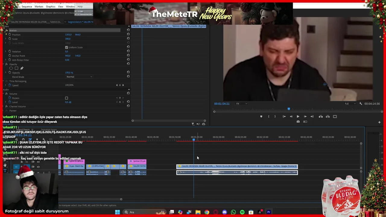This screenshot has height=217, width=386.
Task: Toggle Speed animation stopwatch
Action: 10,85
